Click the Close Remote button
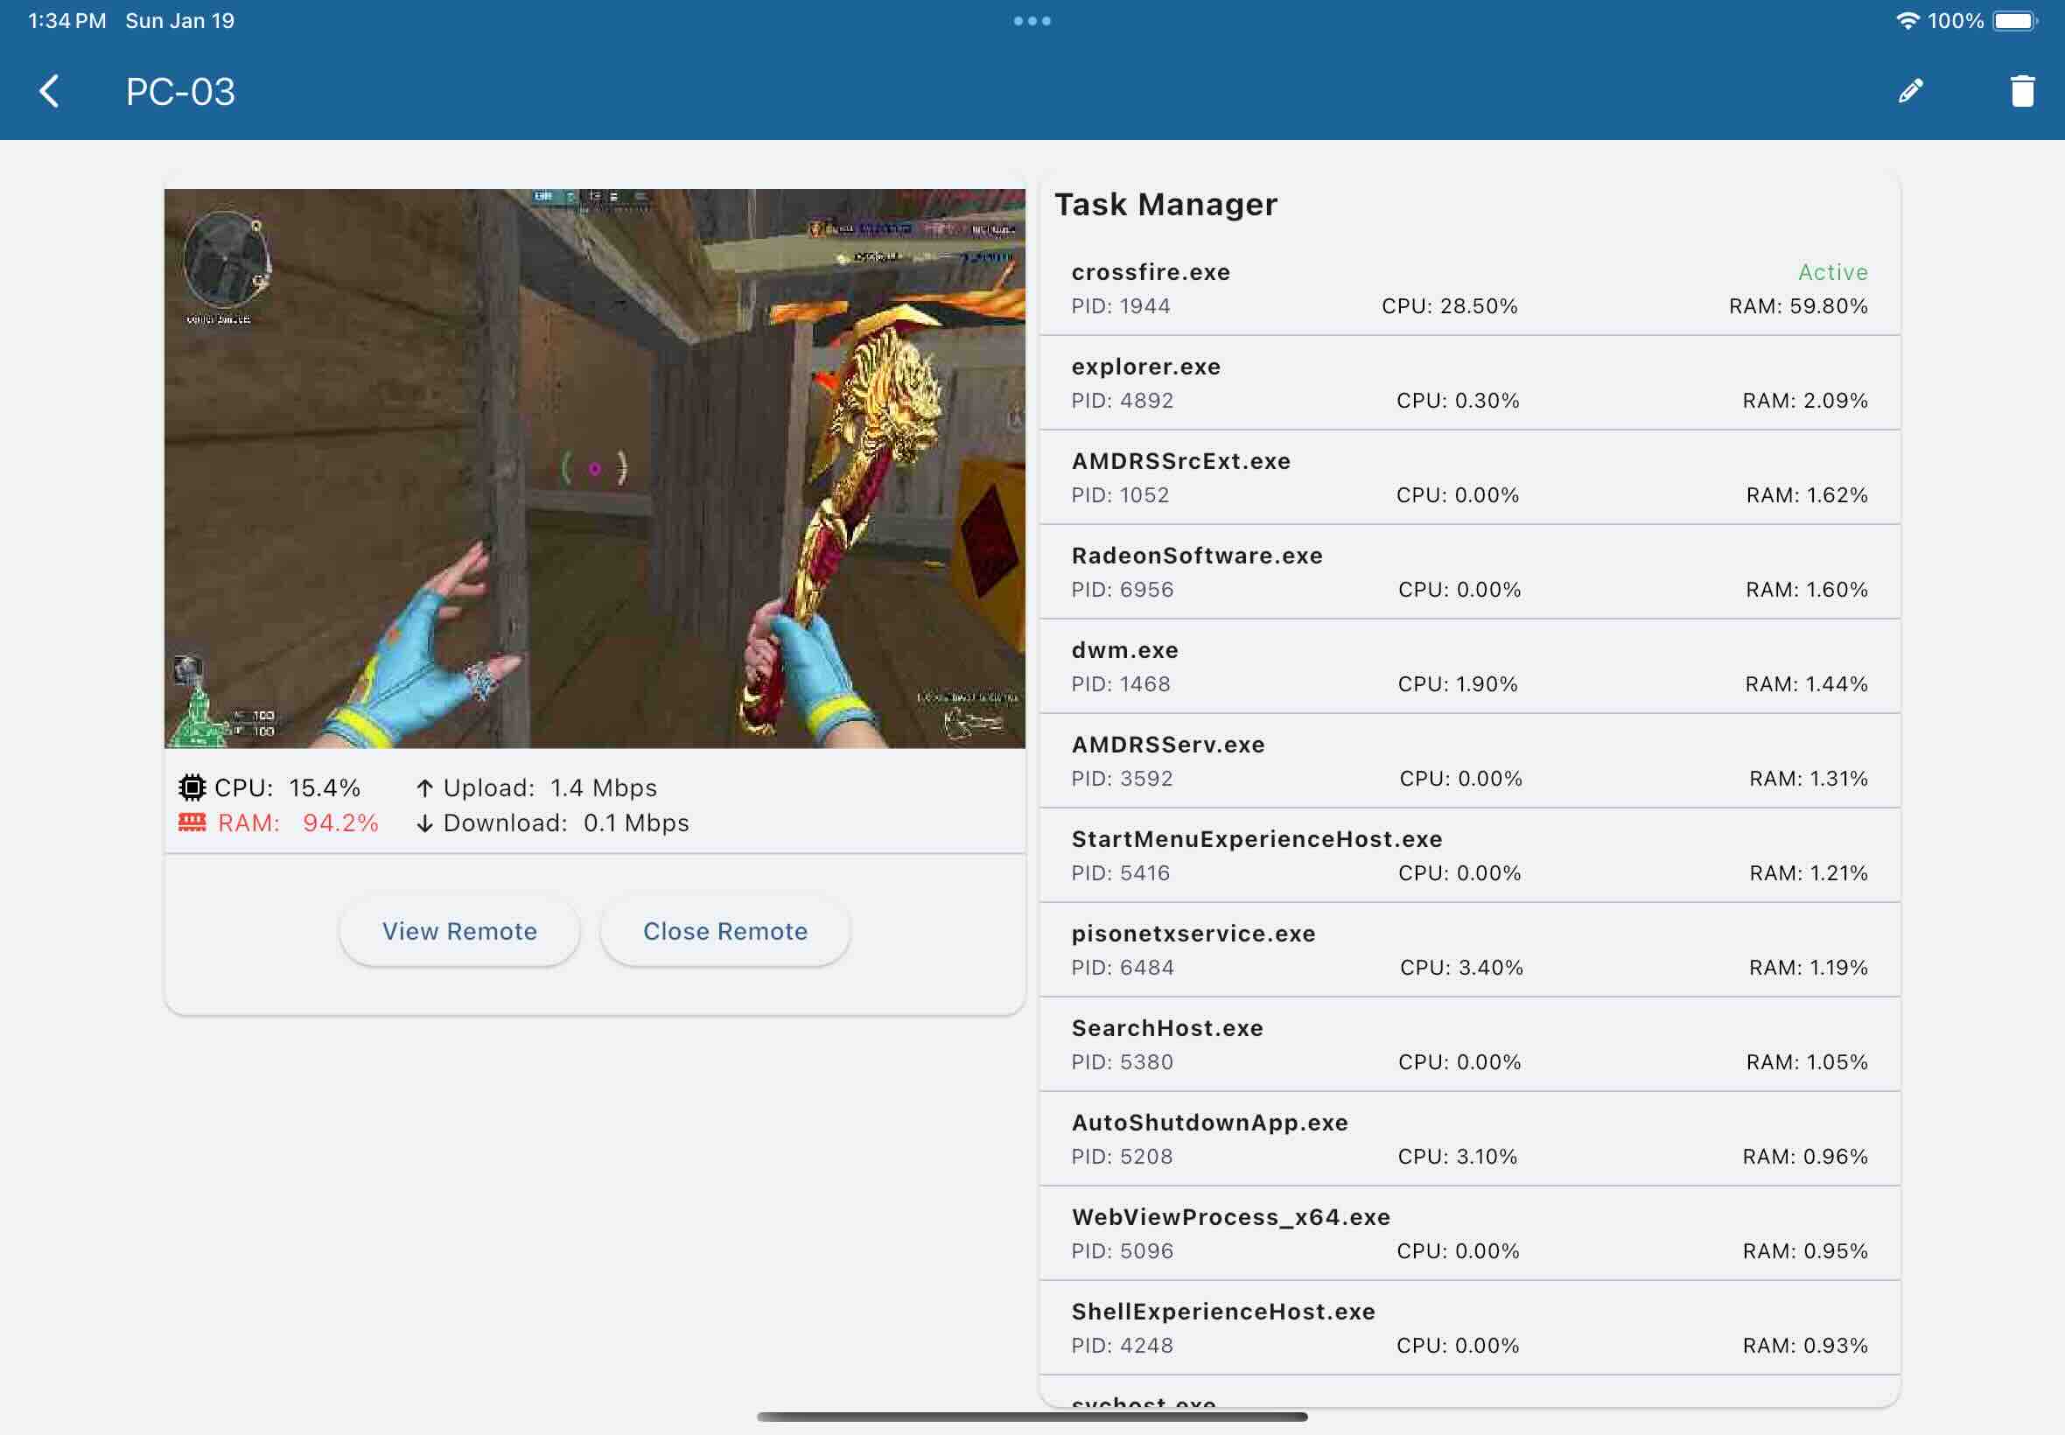This screenshot has height=1435, width=2065. [724, 931]
